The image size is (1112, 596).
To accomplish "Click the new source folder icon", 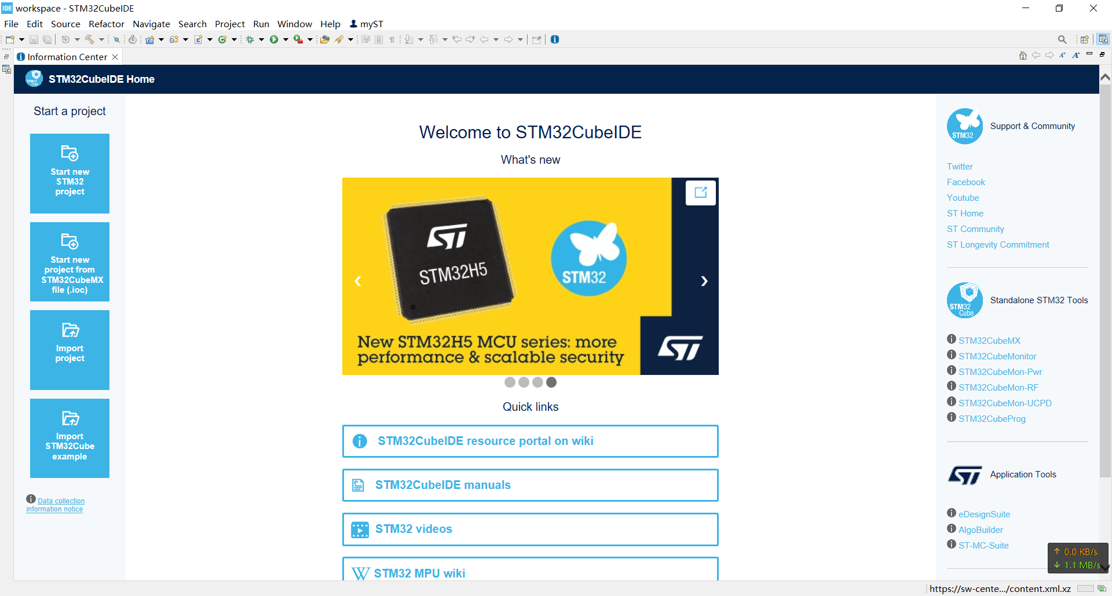I will coord(174,39).
